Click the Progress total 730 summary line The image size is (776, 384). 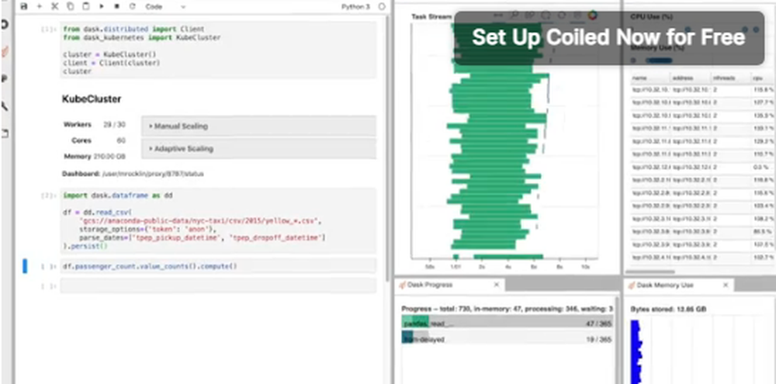[x=508, y=309]
